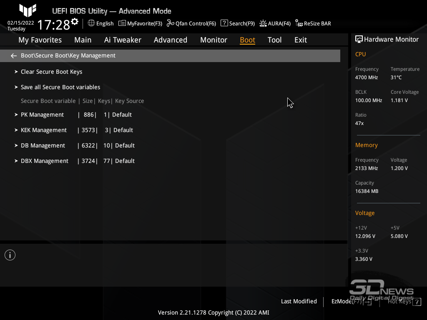Click the +12V 12.096 V reading
This screenshot has width=427, height=320.
click(x=365, y=236)
